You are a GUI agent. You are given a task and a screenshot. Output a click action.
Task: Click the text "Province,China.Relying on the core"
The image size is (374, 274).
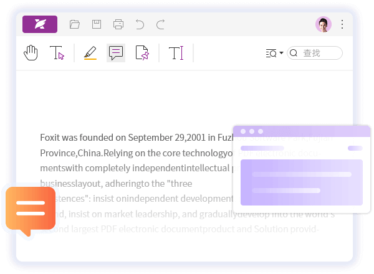coord(110,153)
